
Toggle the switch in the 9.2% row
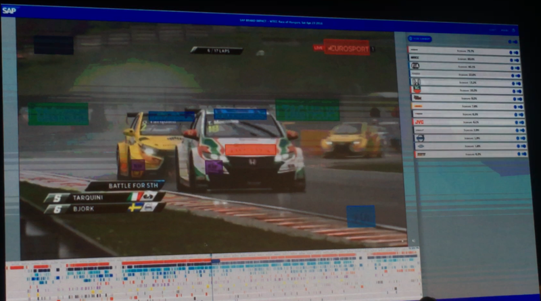pos(519,99)
